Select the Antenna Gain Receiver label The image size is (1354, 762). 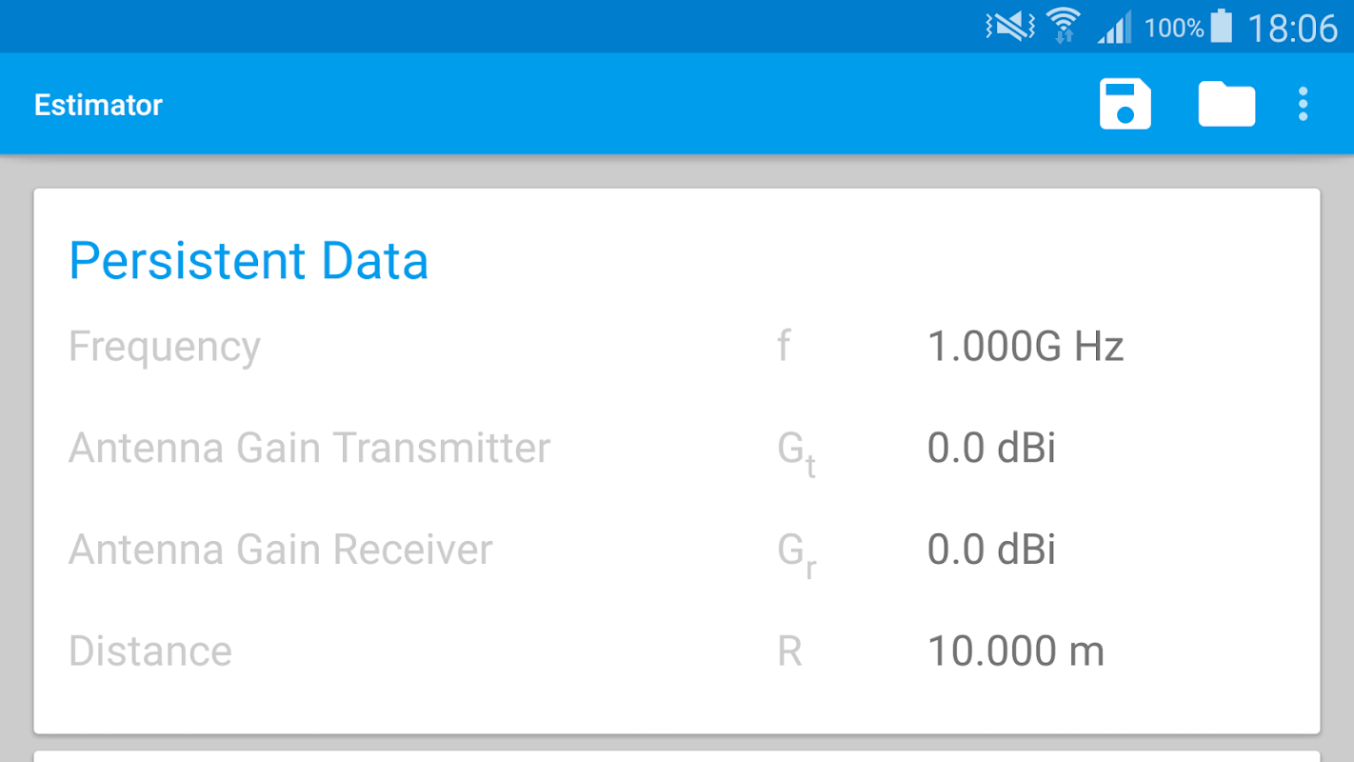(280, 550)
